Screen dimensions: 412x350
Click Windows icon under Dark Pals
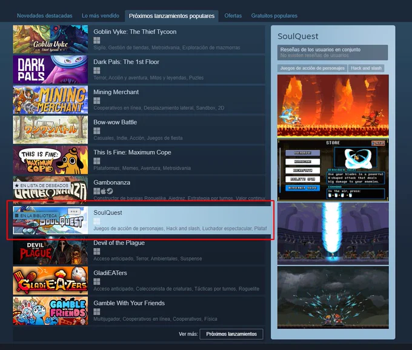coord(97,70)
